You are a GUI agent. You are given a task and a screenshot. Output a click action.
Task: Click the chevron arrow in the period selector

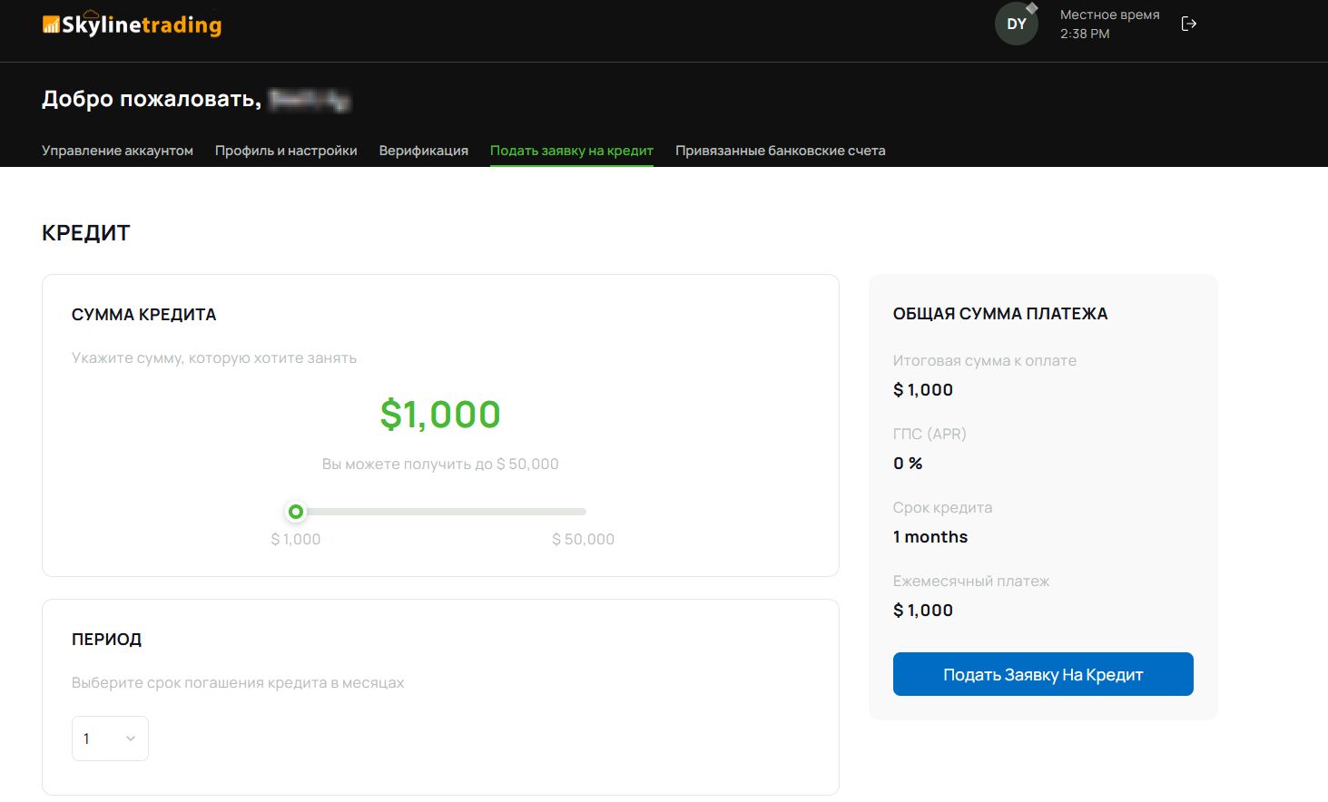pyautogui.click(x=131, y=738)
